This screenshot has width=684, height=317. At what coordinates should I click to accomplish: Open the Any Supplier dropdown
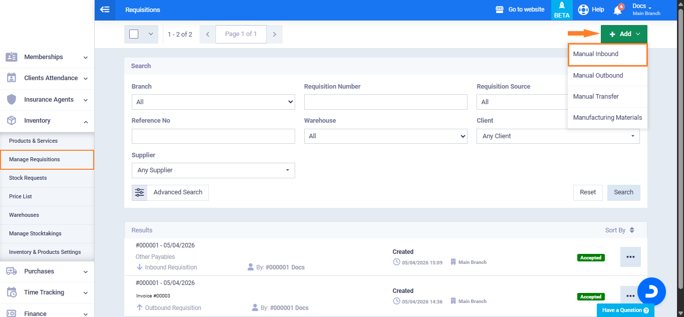tap(213, 170)
